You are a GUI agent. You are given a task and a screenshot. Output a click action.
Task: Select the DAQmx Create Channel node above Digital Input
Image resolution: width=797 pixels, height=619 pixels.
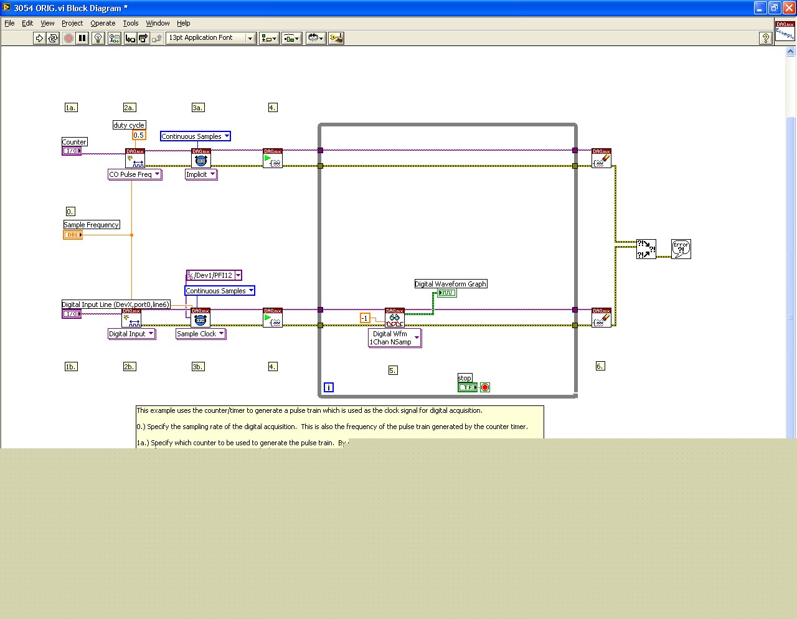coord(131,318)
